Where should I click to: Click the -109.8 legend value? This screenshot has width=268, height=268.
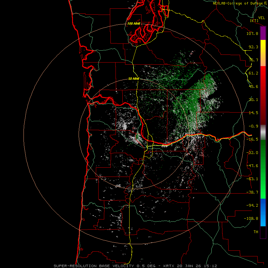(251, 219)
